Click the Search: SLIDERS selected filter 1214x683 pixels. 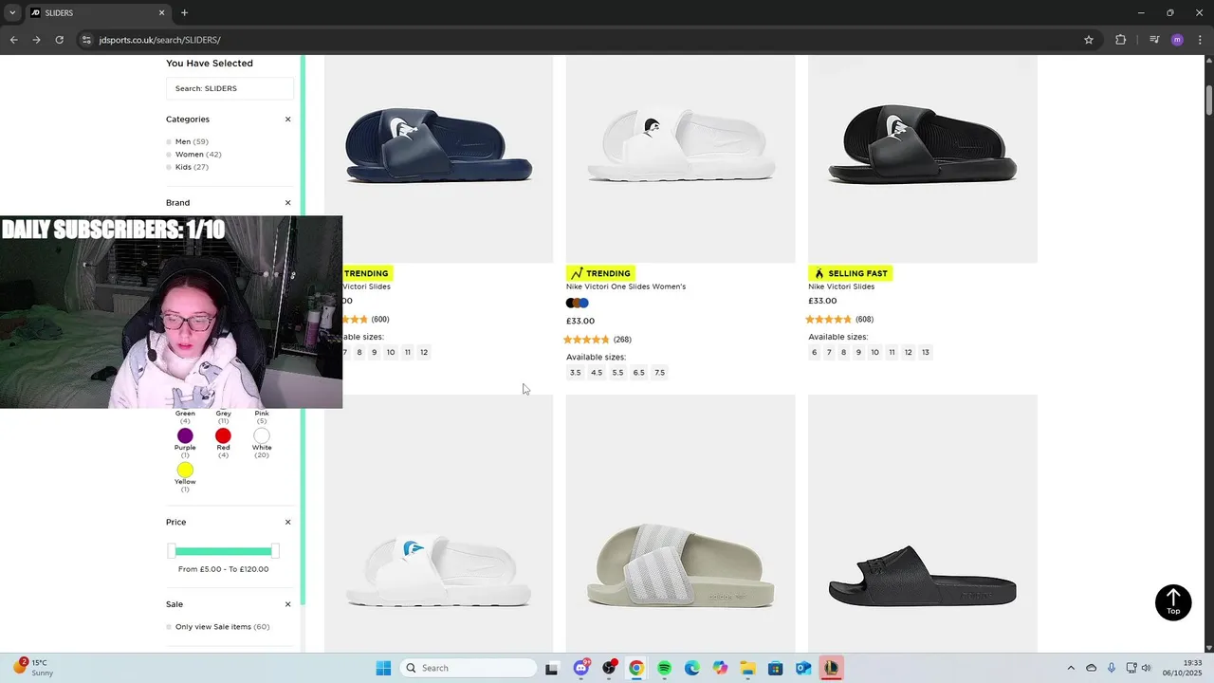click(x=230, y=88)
